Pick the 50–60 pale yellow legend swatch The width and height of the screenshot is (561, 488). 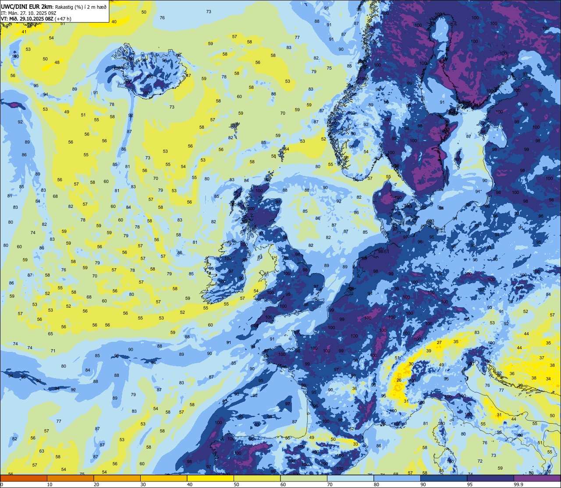tap(257, 478)
